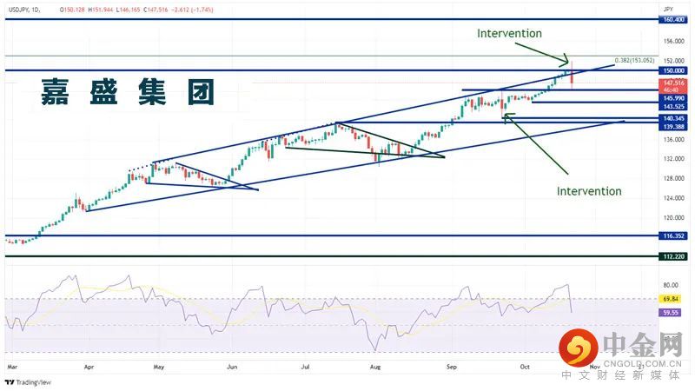Select the 143.525 price level label
This screenshot has width=695, height=391.
tap(673, 106)
